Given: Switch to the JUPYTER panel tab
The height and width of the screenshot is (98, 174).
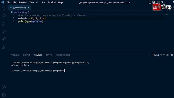Looking at the screenshot, I should click(49, 55).
